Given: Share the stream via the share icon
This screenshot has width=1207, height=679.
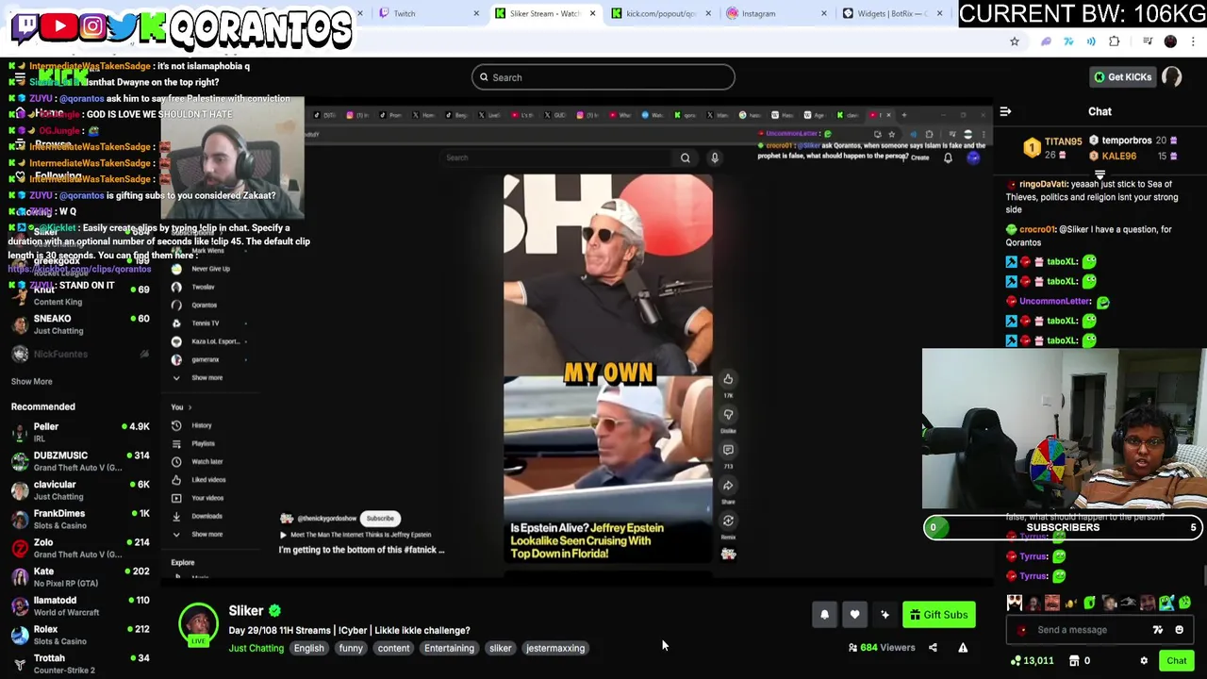Looking at the screenshot, I should click(x=933, y=648).
